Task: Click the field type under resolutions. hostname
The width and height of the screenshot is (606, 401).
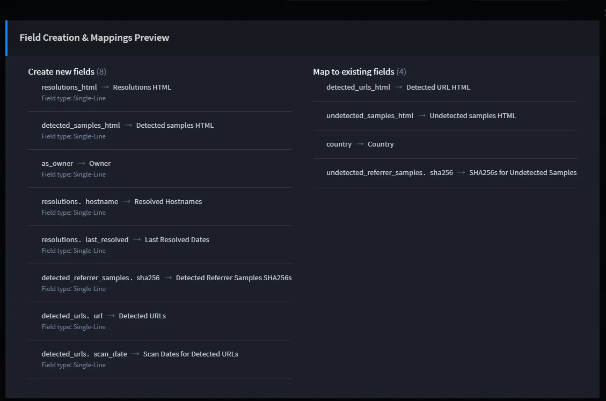Action: pos(74,213)
